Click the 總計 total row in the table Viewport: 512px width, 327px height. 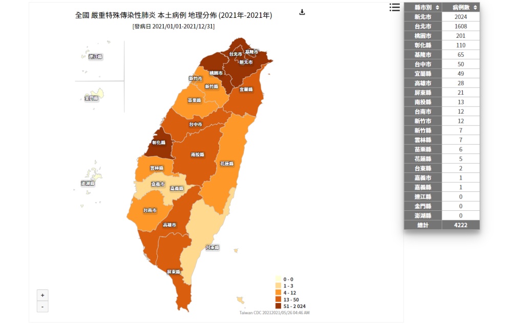441,225
